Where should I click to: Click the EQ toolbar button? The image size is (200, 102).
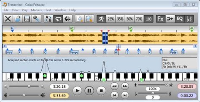[180, 19]
